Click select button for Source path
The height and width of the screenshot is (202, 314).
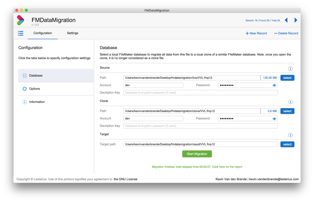tap(287, 78)
